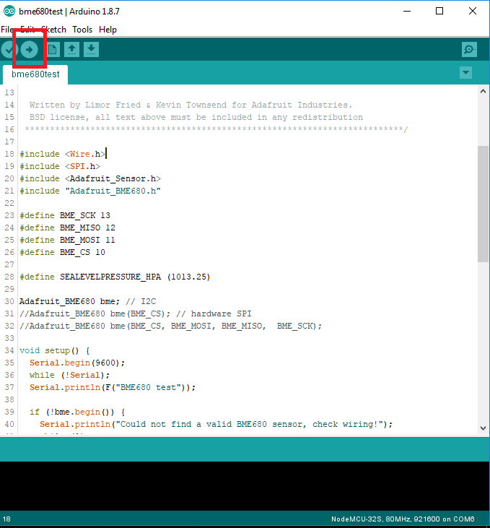Click the commented hardware SPI line
This screenshot has height=528, width=490.
(135, 313)
